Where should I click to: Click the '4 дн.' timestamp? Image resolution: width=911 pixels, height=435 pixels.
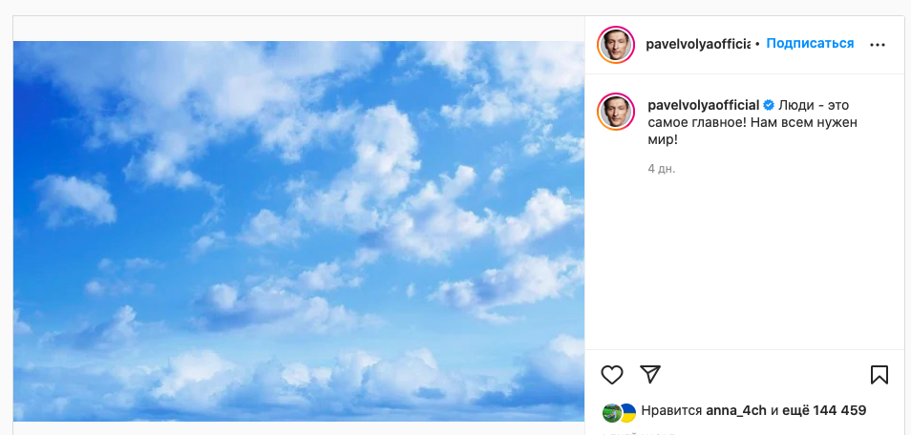coord(661,169)
